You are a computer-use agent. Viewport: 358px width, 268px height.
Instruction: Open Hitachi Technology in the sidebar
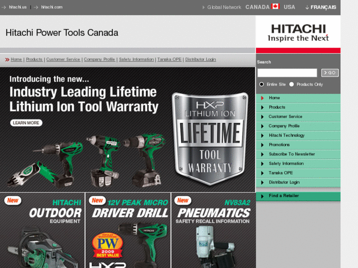click(298, 136)
